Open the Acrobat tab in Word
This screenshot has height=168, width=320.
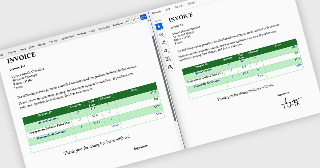click(x=118, y=24)
